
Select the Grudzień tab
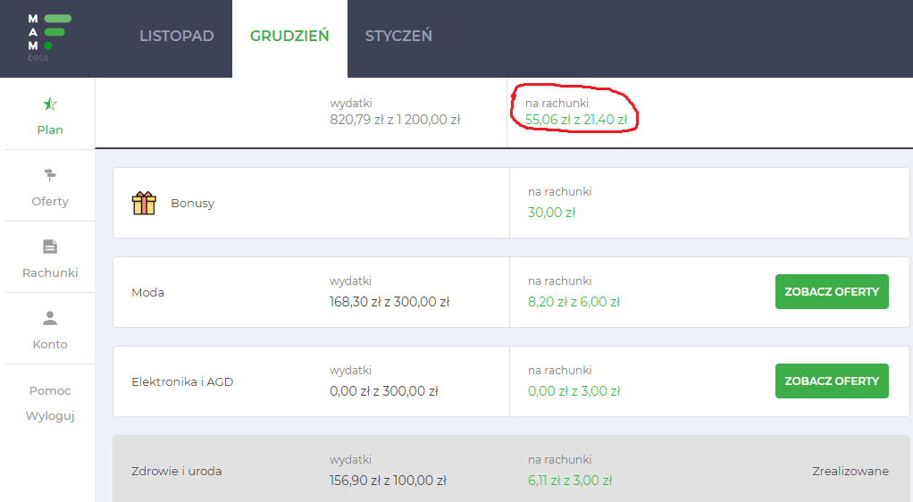pos(289,37)
